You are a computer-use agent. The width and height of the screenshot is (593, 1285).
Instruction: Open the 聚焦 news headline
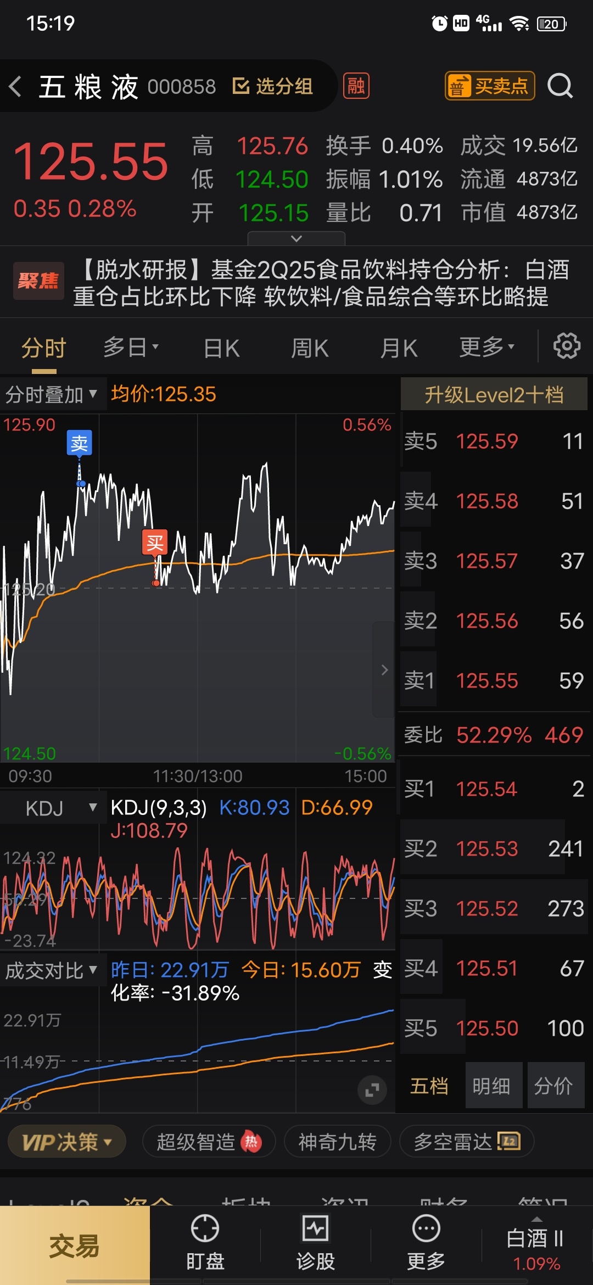(296, 282)
